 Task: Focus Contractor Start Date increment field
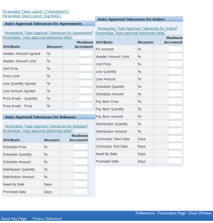[x=175, y=139]
